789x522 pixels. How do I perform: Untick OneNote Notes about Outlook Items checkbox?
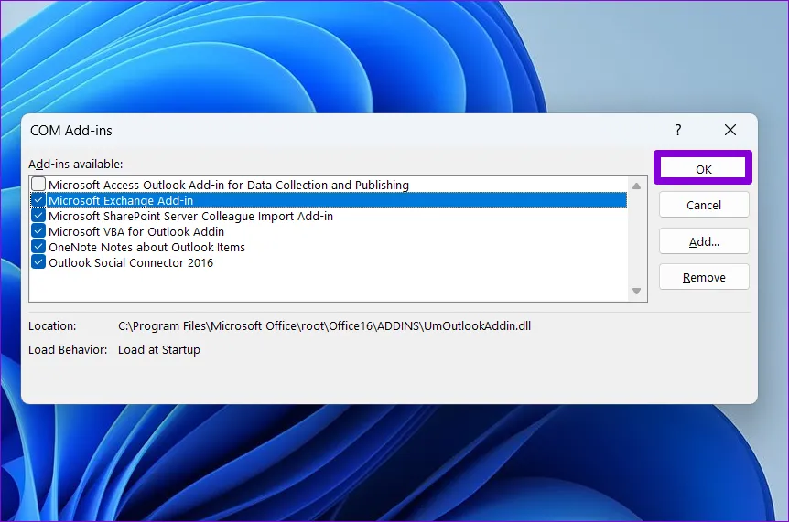(38, 247)
